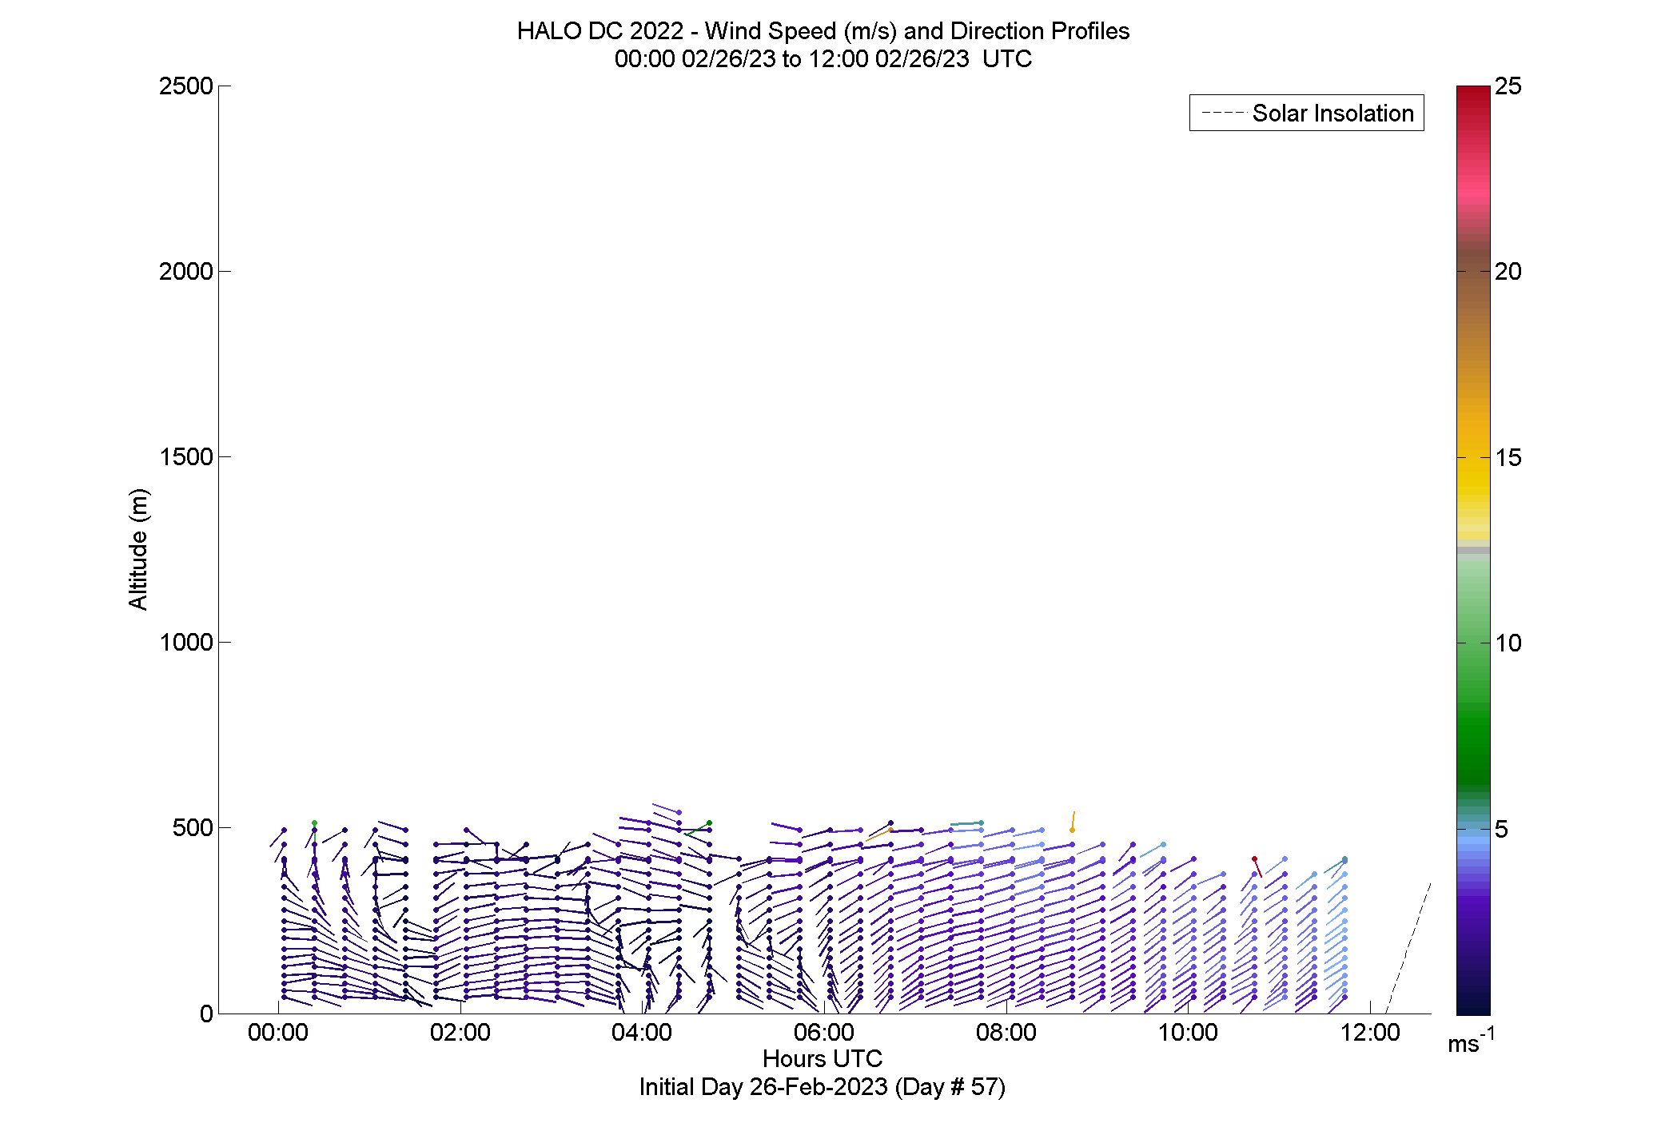Image resolution: width=1677 pixels, height=1139 pixels.
Task: Click the 10:00 time tick label
Action: [x=1189, y=1033]
